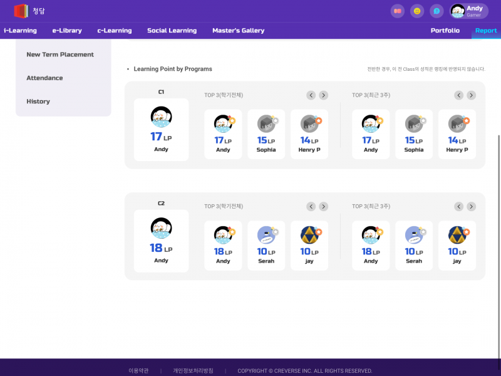
Task: Switch to the Portfolio tab
Action: tap(445, 31)
